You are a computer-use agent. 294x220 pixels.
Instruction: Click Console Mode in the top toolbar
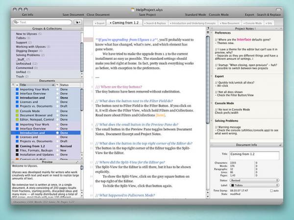coord(219,15)
